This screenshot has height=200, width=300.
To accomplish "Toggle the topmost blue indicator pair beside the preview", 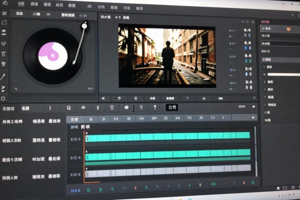I will 247,35.
